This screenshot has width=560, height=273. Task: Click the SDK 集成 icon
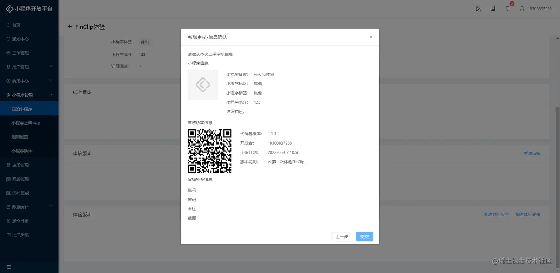9,193
